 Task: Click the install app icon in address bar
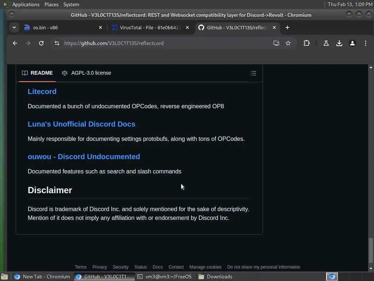point(276,43)
